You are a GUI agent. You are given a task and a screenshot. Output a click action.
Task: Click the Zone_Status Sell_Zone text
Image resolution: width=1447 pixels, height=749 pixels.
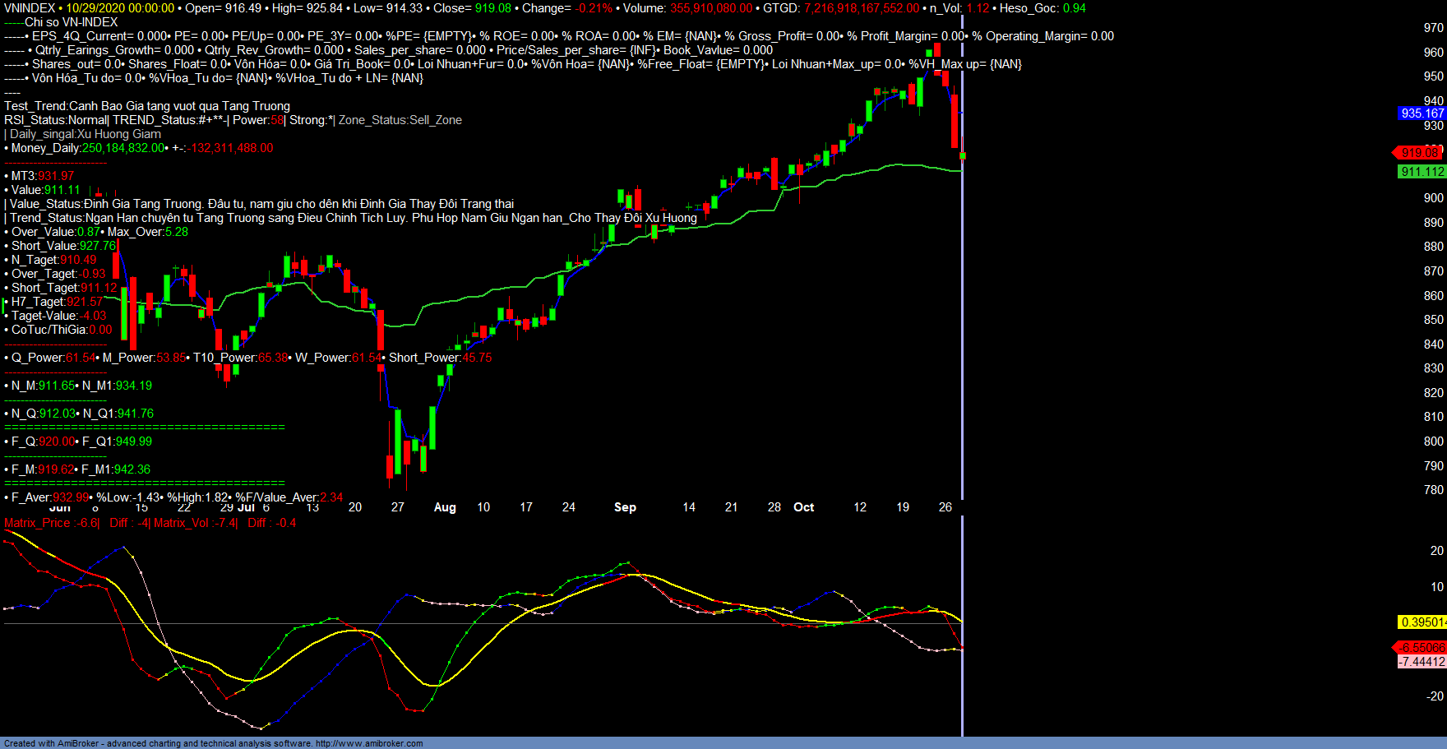point(400,120)
